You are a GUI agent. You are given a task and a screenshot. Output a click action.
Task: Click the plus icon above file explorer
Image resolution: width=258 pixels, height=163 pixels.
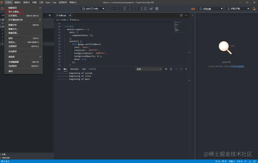(50, 15)
